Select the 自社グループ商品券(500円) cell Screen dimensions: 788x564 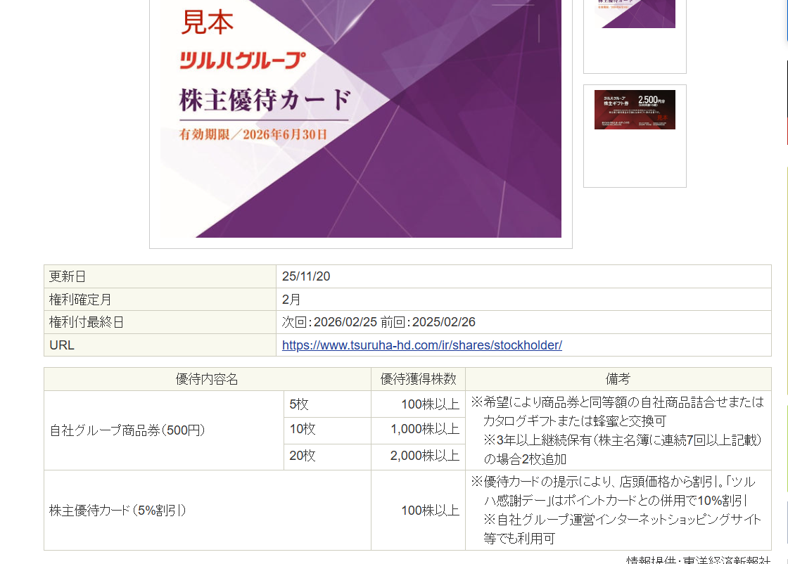tap(127, 430)
